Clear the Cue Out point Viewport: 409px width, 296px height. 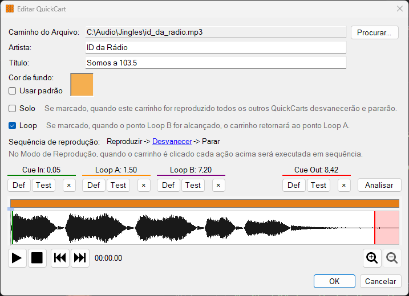click(344, 186)
